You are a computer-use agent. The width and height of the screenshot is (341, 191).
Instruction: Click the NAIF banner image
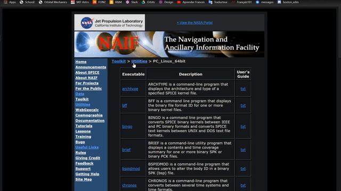click(169, 45)
